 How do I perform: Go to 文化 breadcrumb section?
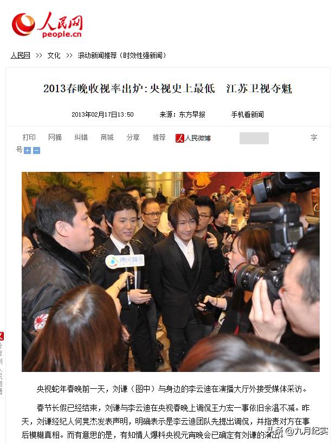coord(54,55)
